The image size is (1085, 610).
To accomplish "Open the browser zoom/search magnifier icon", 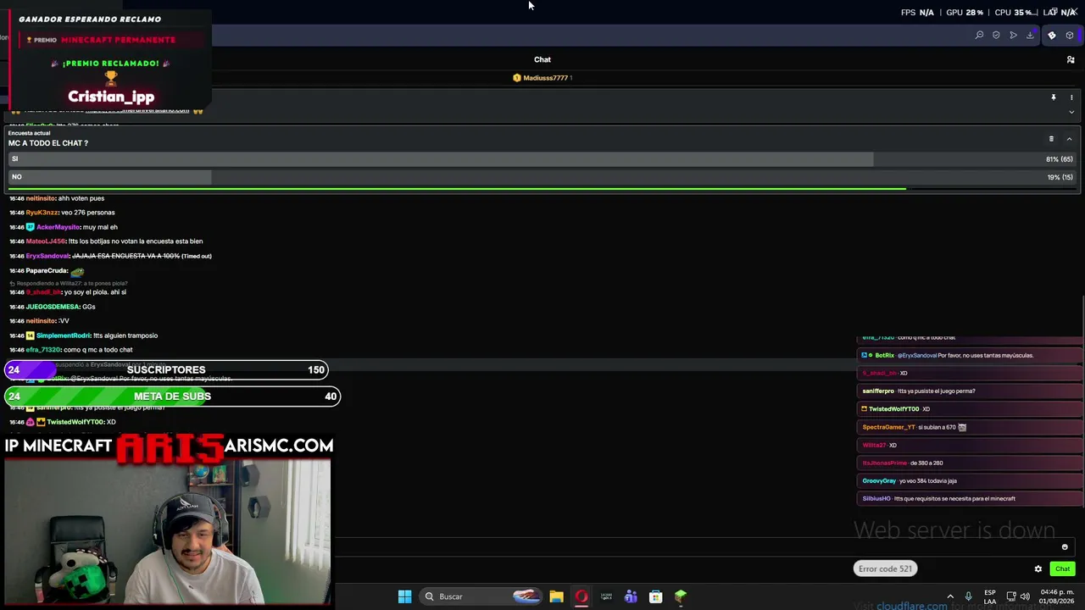I will (x=979, y=36).
